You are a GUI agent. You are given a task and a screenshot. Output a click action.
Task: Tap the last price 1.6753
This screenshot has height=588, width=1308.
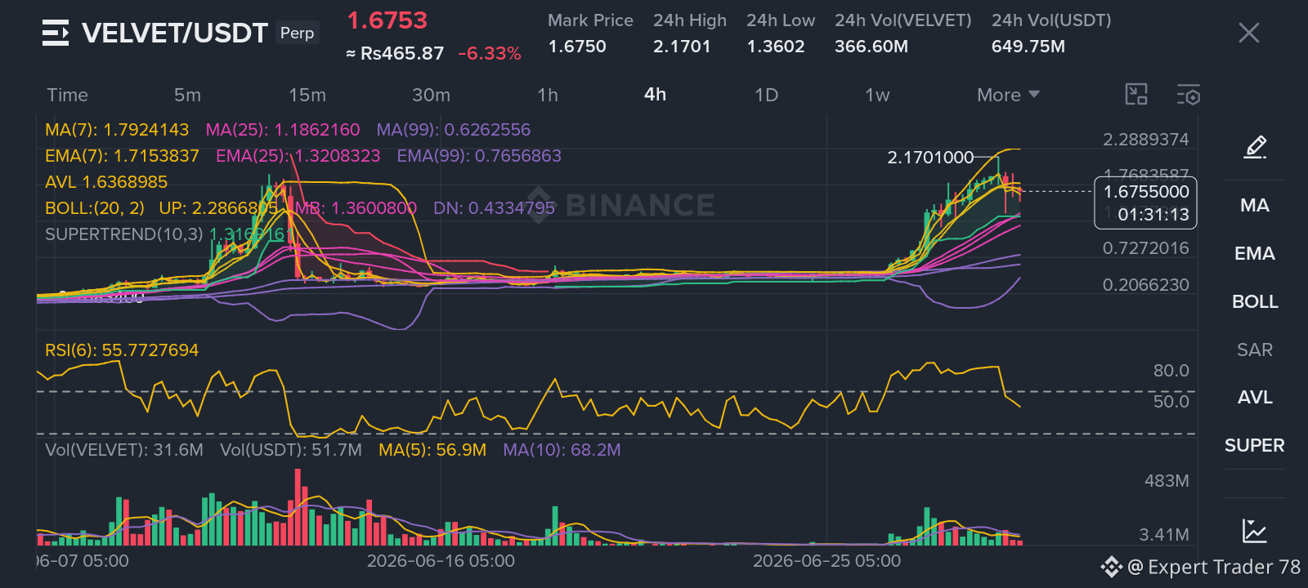(x=387, y=20)
